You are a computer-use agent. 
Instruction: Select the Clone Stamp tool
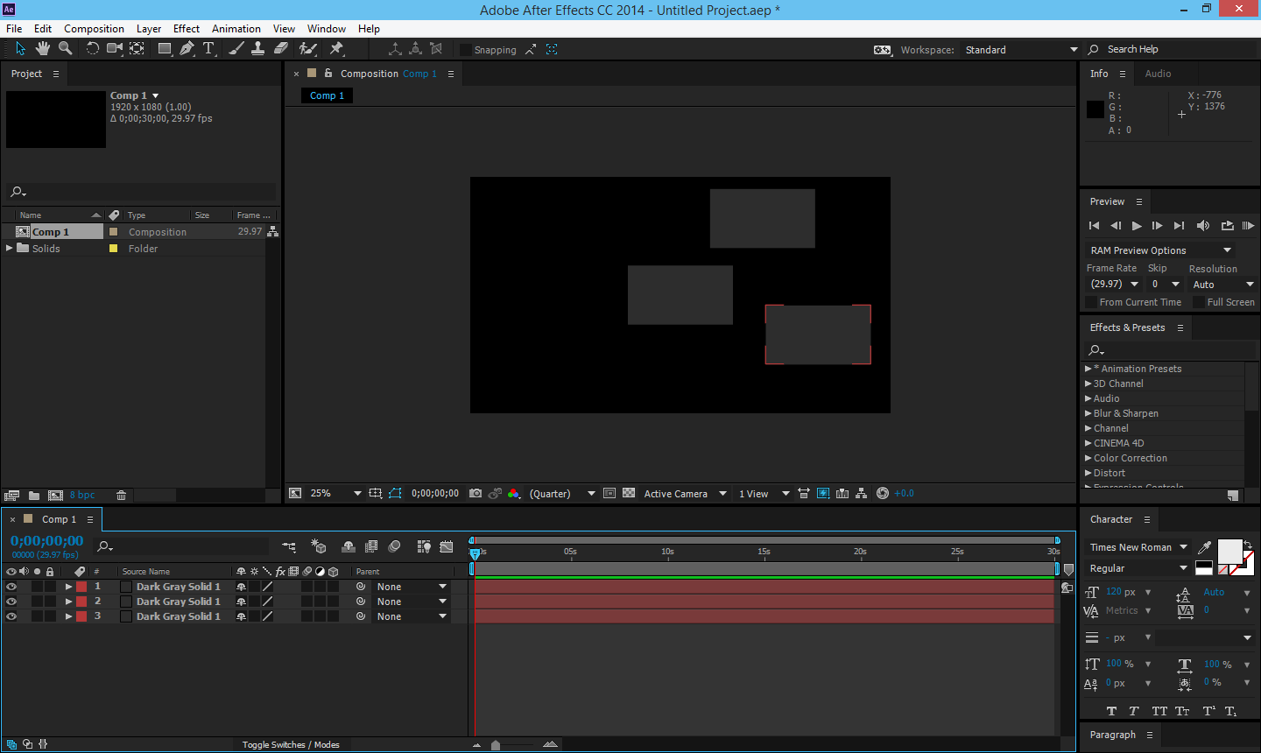pyautogui.click(x=258, y=49)
